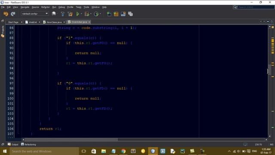Click the Profile Project icon

coord(96,14)
